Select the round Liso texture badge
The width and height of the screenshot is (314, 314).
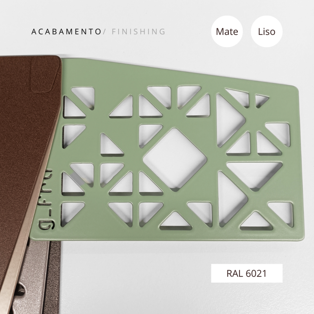(267, 31)
